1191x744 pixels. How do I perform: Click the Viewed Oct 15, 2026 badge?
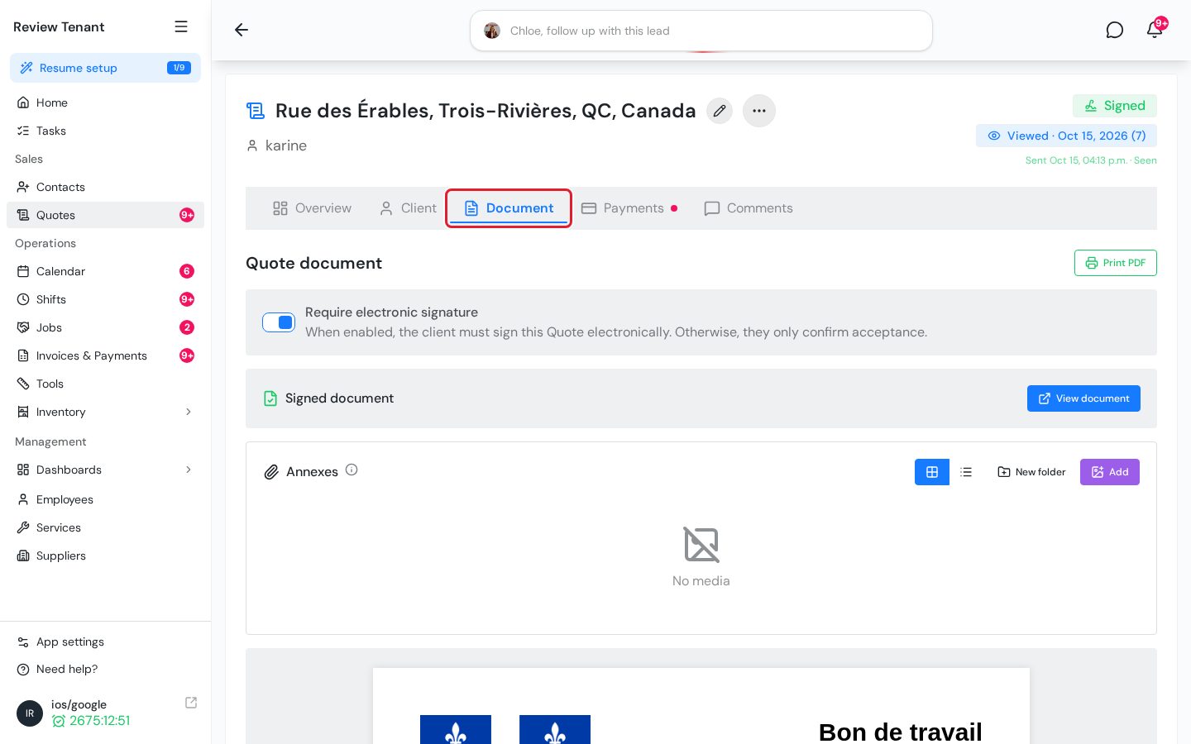point(1067,136)
